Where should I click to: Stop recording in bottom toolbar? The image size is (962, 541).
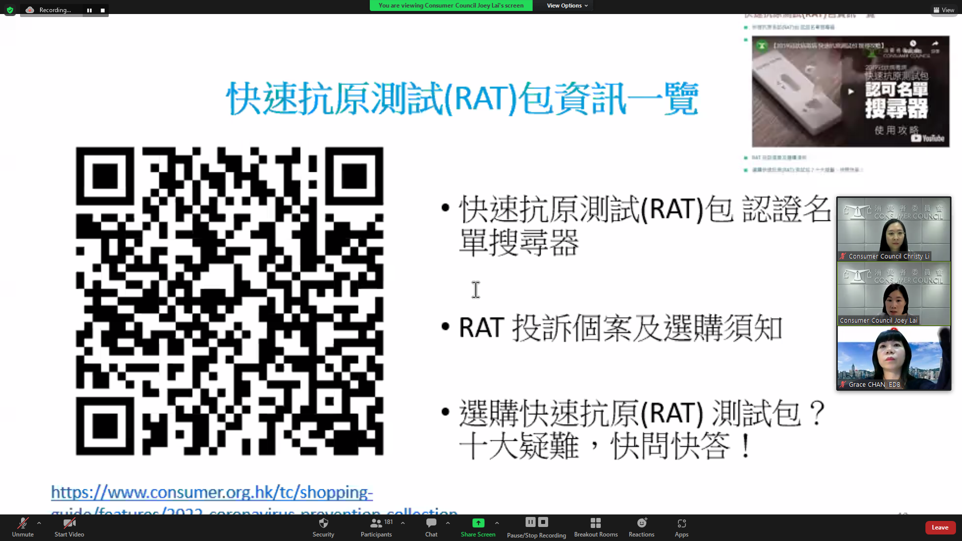coord(543,522)
